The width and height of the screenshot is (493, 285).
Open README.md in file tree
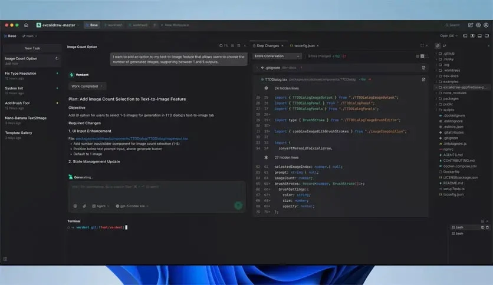point(451,183)
